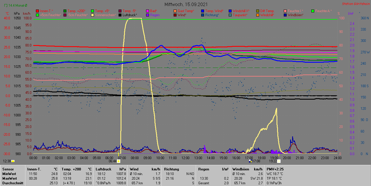Click the °C axis unit header
The image size is (371, 186).
click(x=7, y=14)
